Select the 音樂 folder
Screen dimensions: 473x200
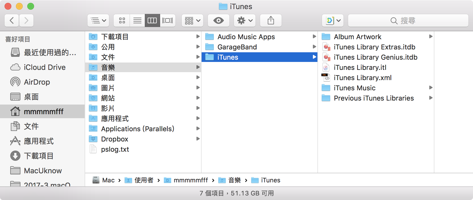[143, 67]
